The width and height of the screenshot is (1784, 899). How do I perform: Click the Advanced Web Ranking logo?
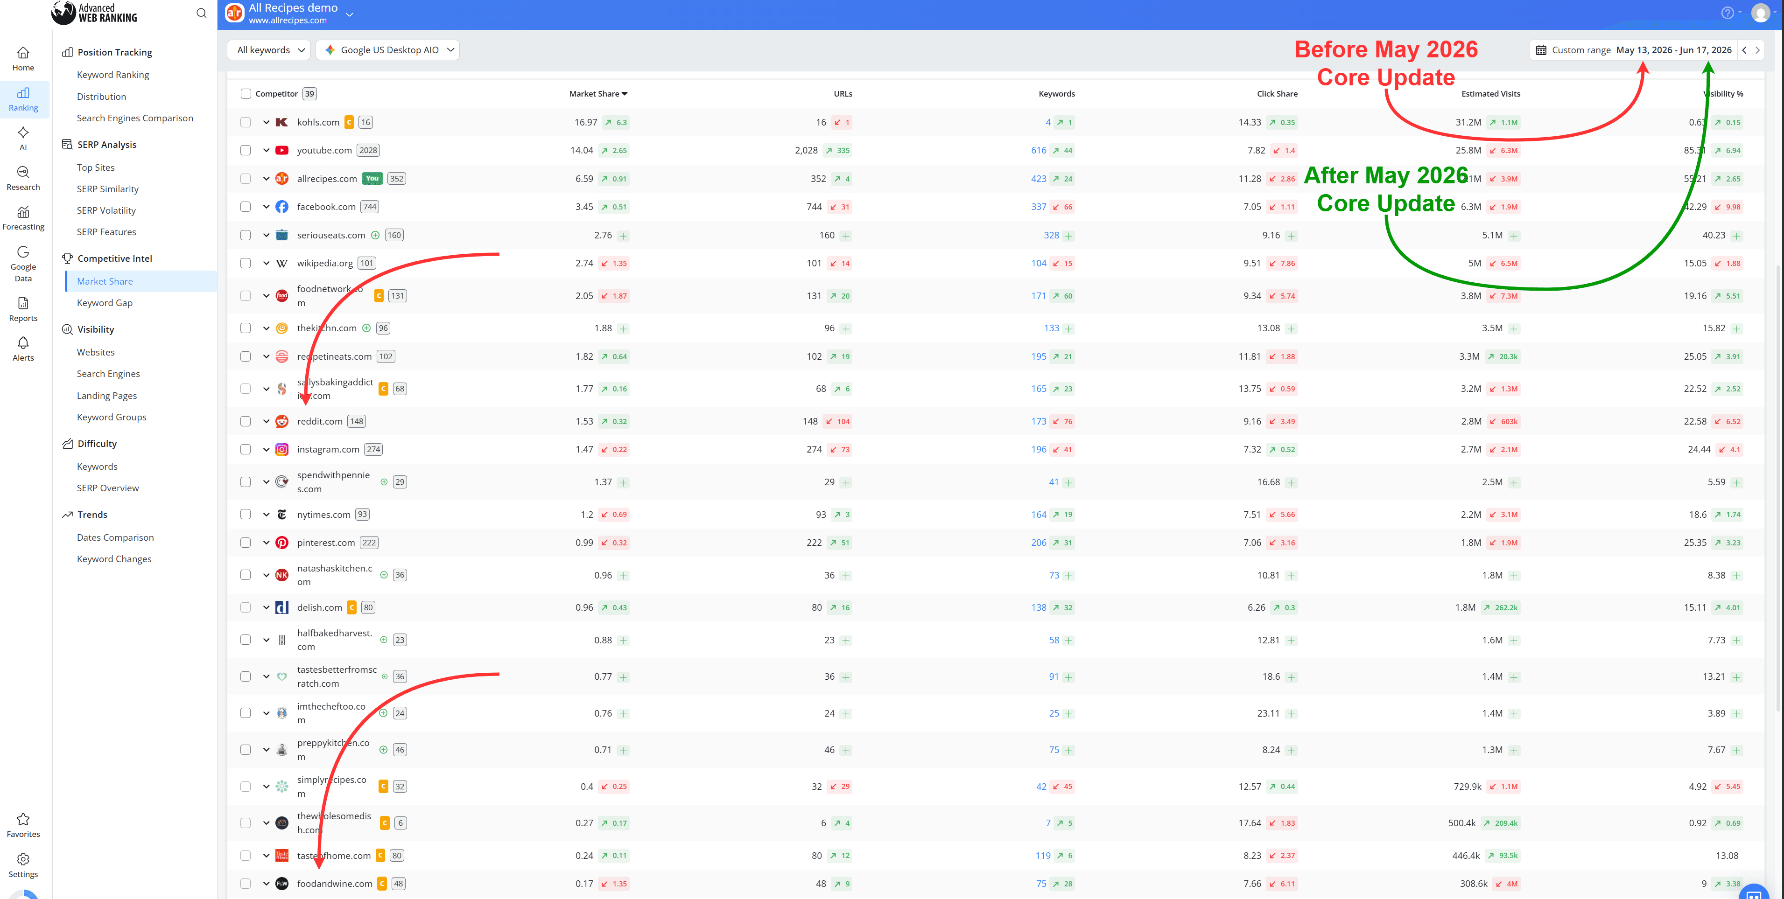(x=95, y=13)
